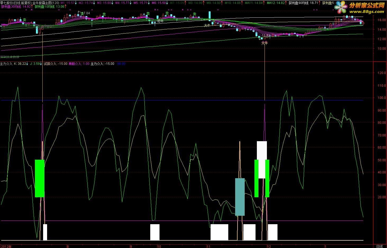This screenshot has height=248, width=387.
Task: Click the MA11: 14.84 value
Action: (x=254, y=3)
